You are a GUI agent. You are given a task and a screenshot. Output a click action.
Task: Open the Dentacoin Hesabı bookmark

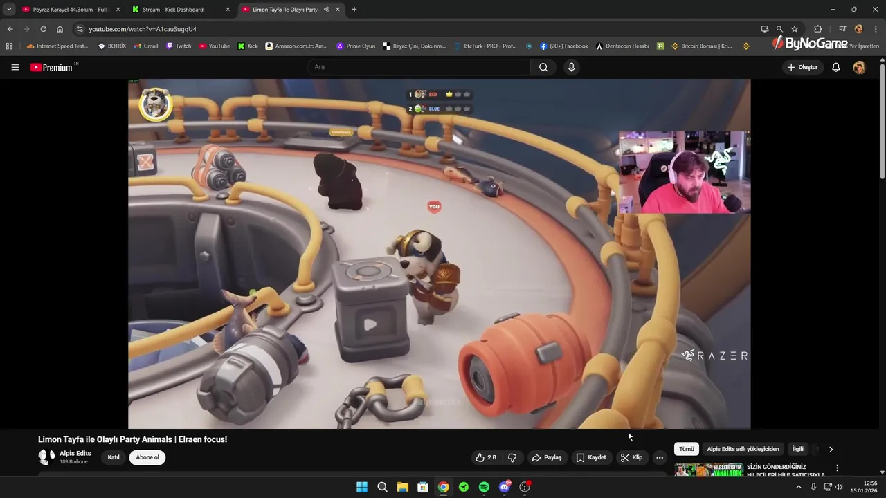[622, 46]
